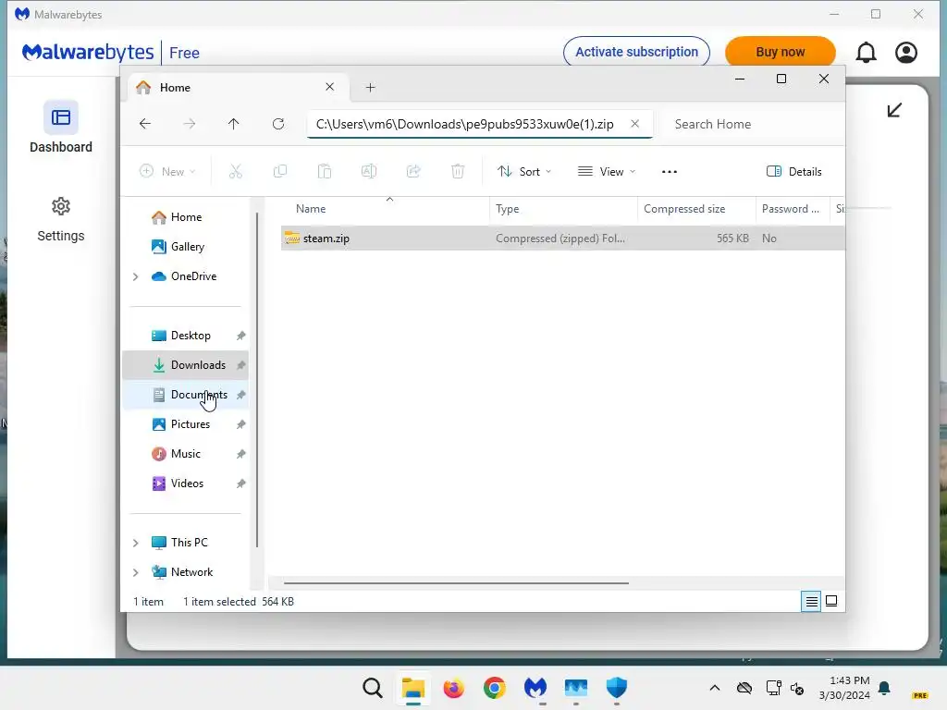947x710 pixels.
Task: Click the Delete trash icon
Action: click(x=458, y=171)
